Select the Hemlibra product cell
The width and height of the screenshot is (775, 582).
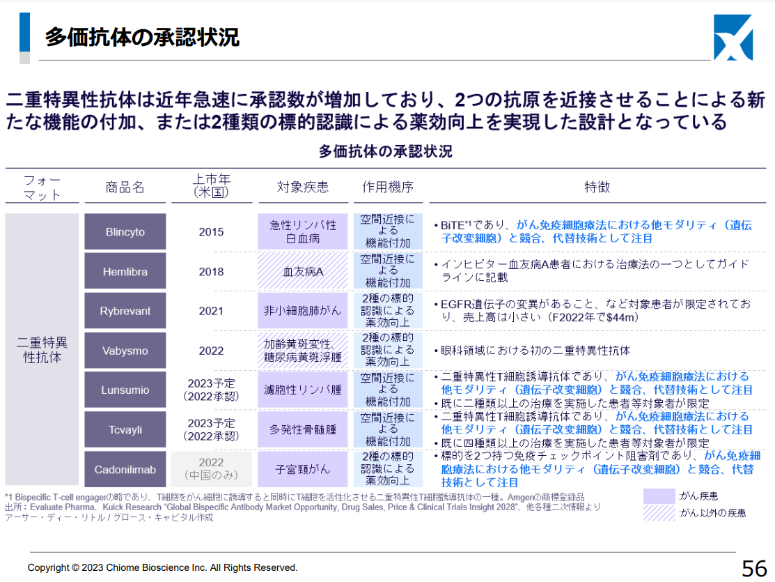tap(125, 271)
